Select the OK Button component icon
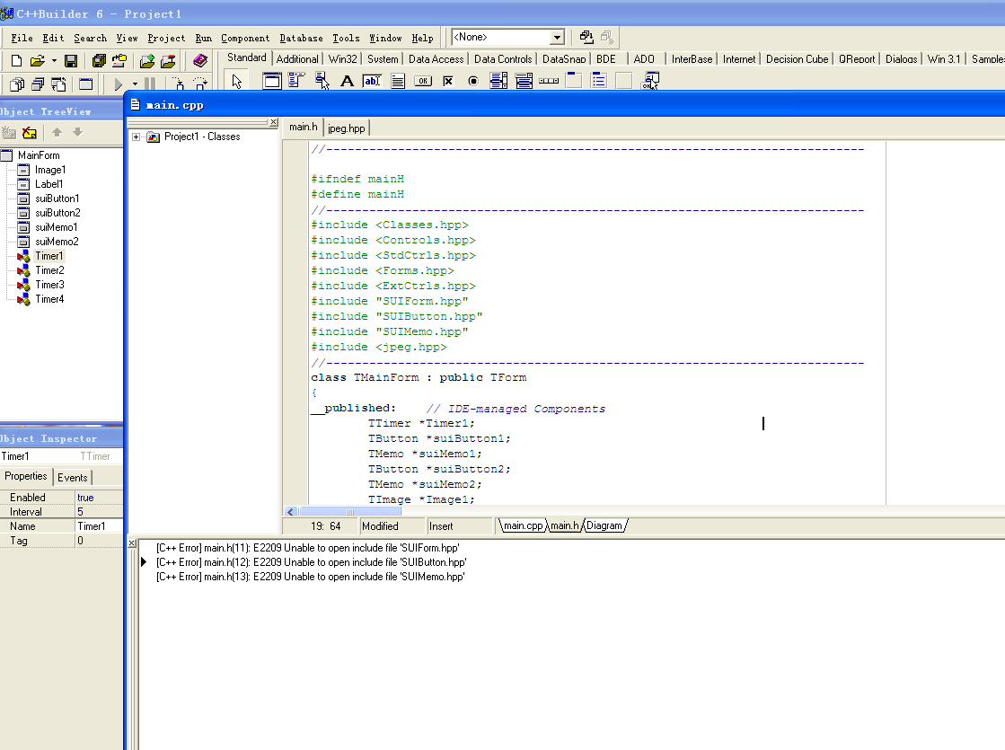Image resolution: width=1005 pixels, height=750 pixels. [423, 81]
